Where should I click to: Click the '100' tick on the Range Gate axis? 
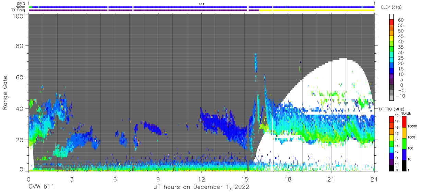click(18, 16)
